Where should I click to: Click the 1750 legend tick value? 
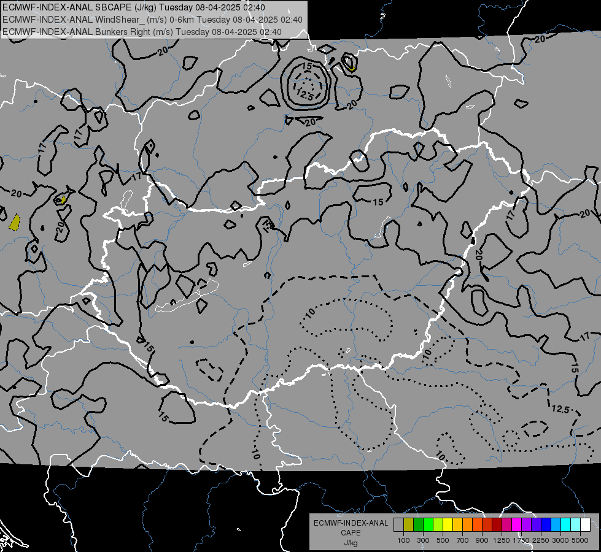(x=521, y=540)
